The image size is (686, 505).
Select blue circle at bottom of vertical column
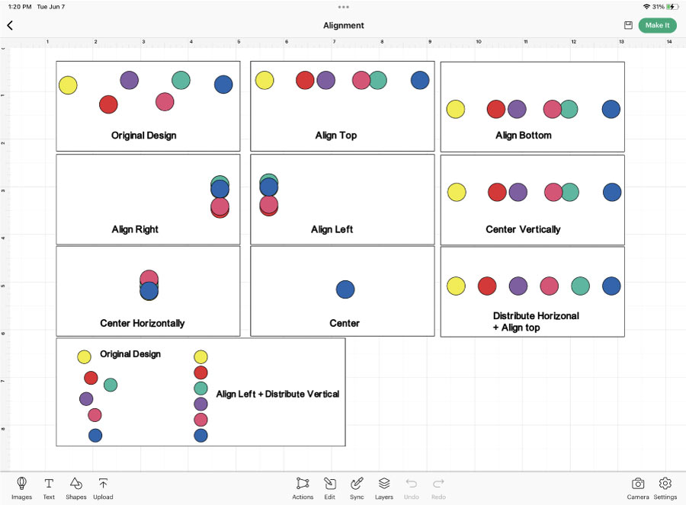coord(200,436)
